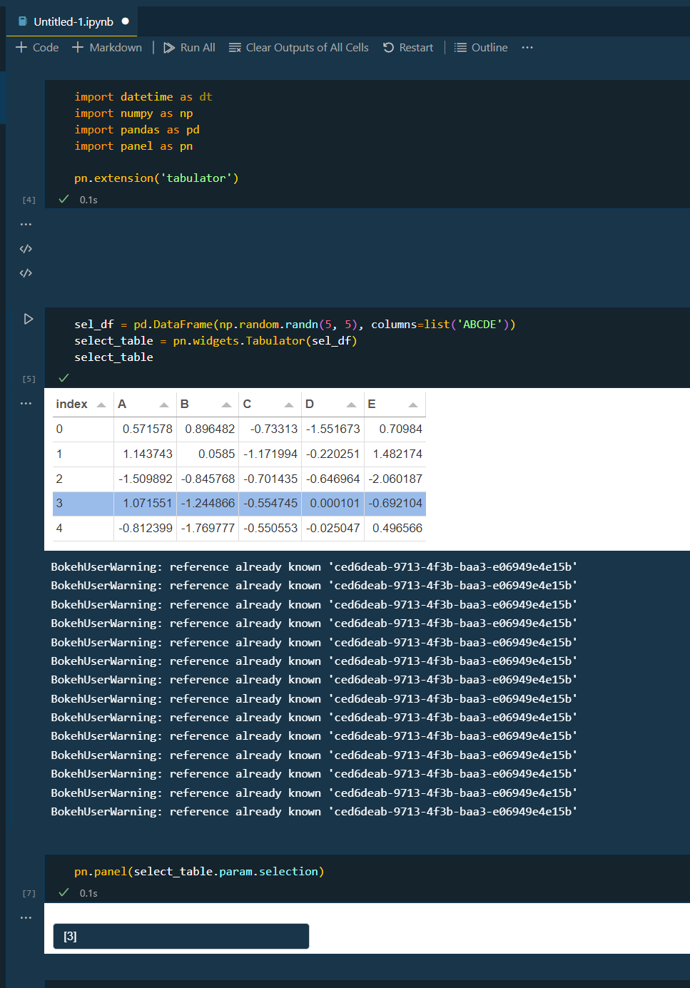Run the sel_df cell with the play icon
690x988 pixels.
[x=28, y=319]
